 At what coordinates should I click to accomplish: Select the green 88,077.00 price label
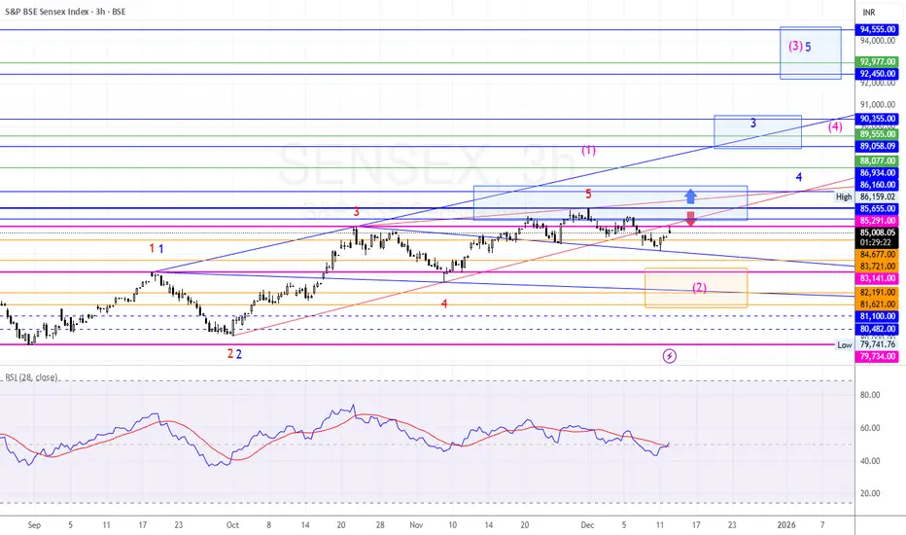878,160
